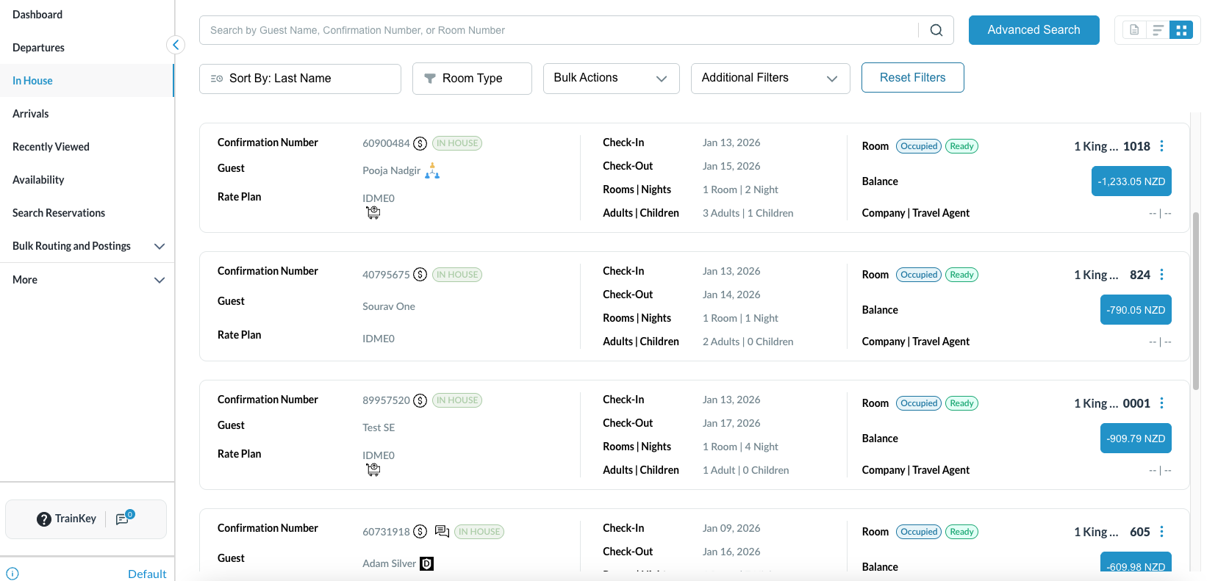Image resolution: width=1218 pixels, height=581 pixels.
Task: Click the search magnifier icon
Action: [x=936, y=30]
